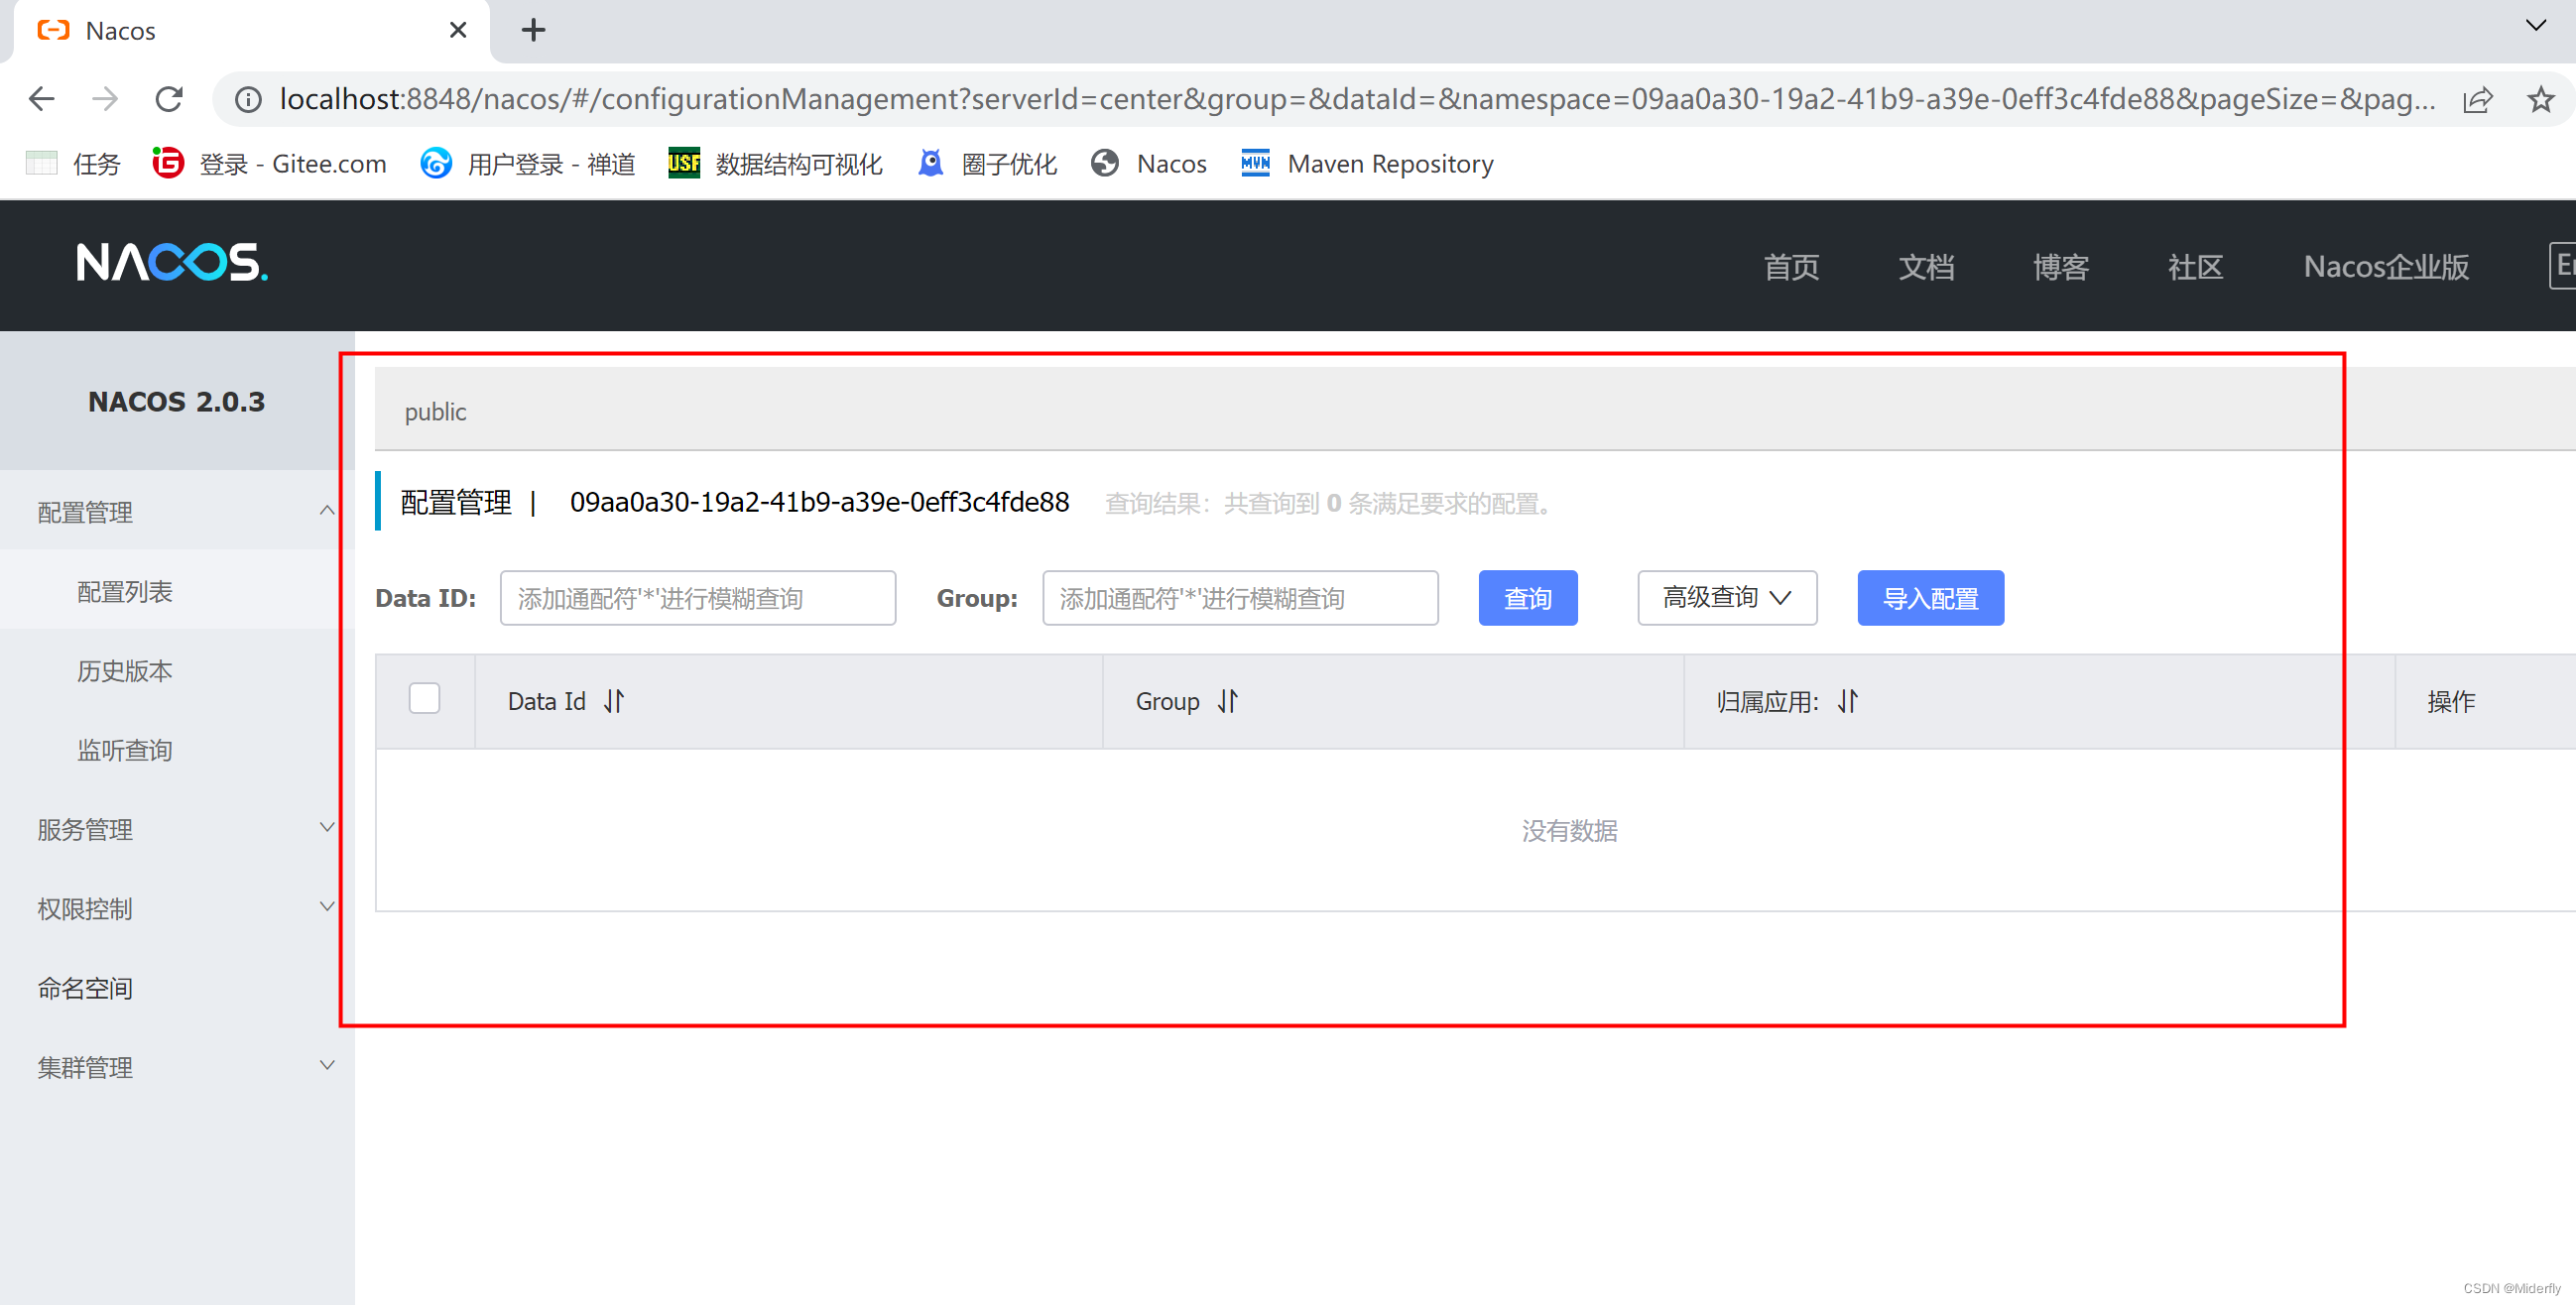Open the Maven Repository bookmark
The width and height of the screenshot is (2576, 1305).
click(1367, 163)
